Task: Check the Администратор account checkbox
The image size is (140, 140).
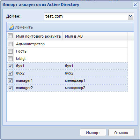Action: coord(10,44)
